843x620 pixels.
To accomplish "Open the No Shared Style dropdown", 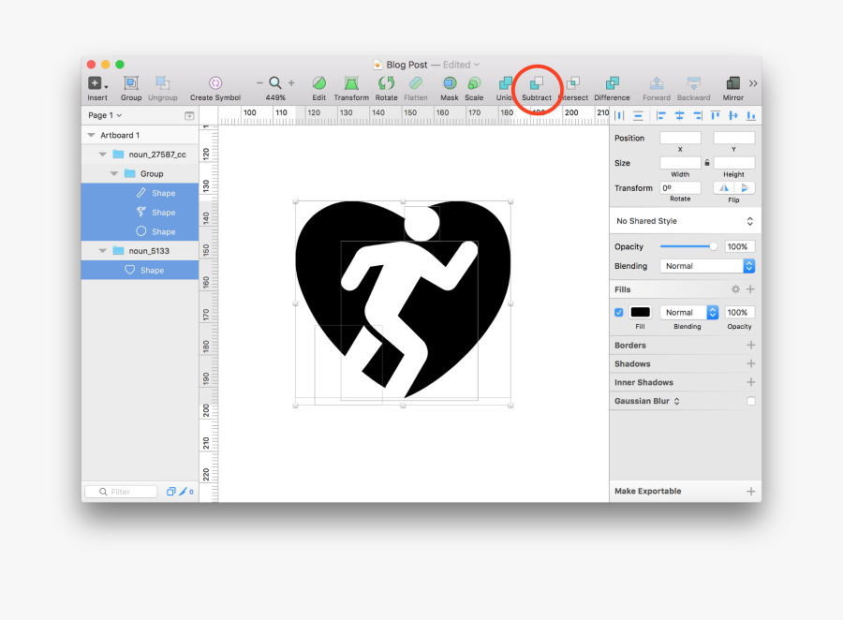I will (x=684, y=220).
